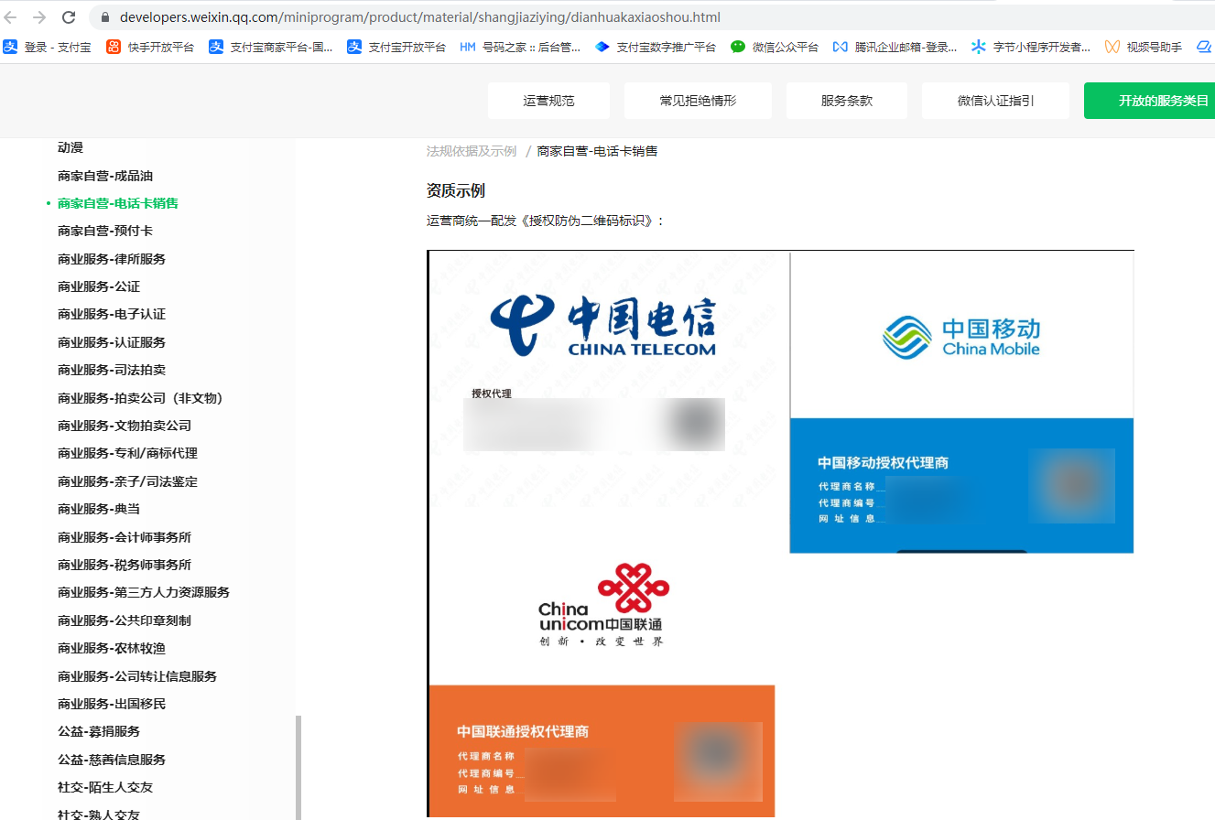This screenshot has height=820, width=1215.
Task: Select 商业服务-亲子/司法鉴定 in the sidebar
Action: (x=127, y=481)
